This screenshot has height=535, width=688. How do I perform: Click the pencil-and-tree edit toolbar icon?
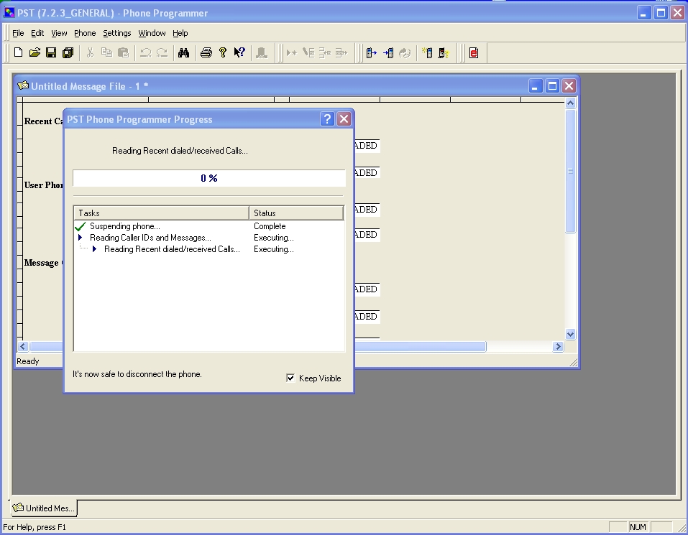308,53
